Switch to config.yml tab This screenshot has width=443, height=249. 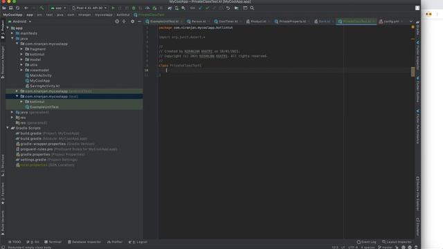(x=390, y=21)
